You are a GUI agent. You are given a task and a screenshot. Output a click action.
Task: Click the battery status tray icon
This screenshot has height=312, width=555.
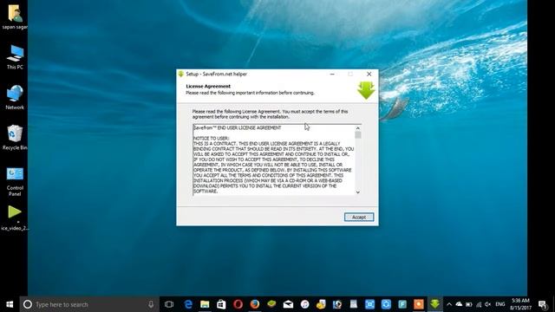pyautogui.click(x=469, y=304)
